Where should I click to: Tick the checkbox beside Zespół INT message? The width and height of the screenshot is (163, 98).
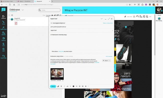[9, 19]
